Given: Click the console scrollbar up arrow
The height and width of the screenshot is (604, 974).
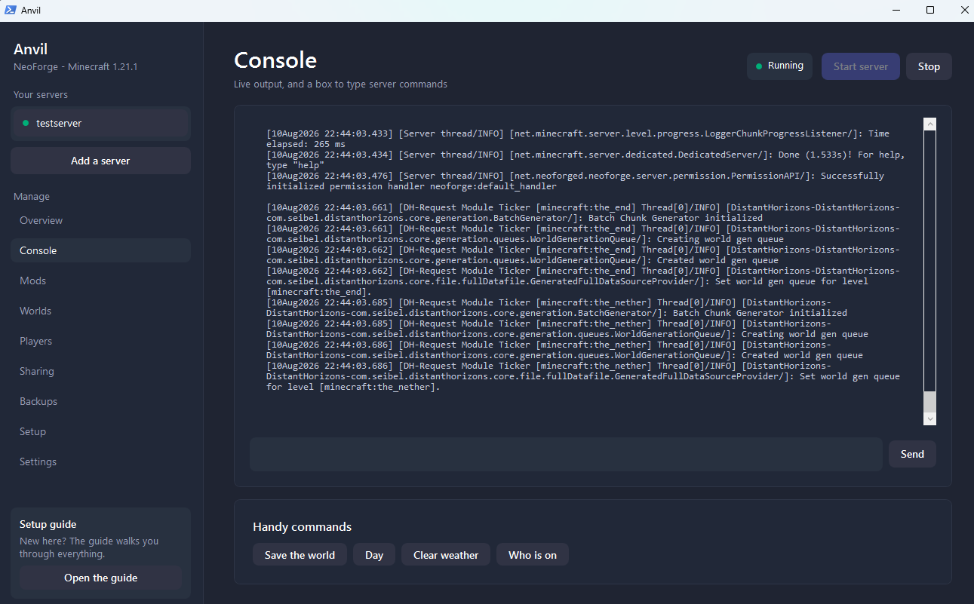Looking at the screenshot, I should pos(929,124).
